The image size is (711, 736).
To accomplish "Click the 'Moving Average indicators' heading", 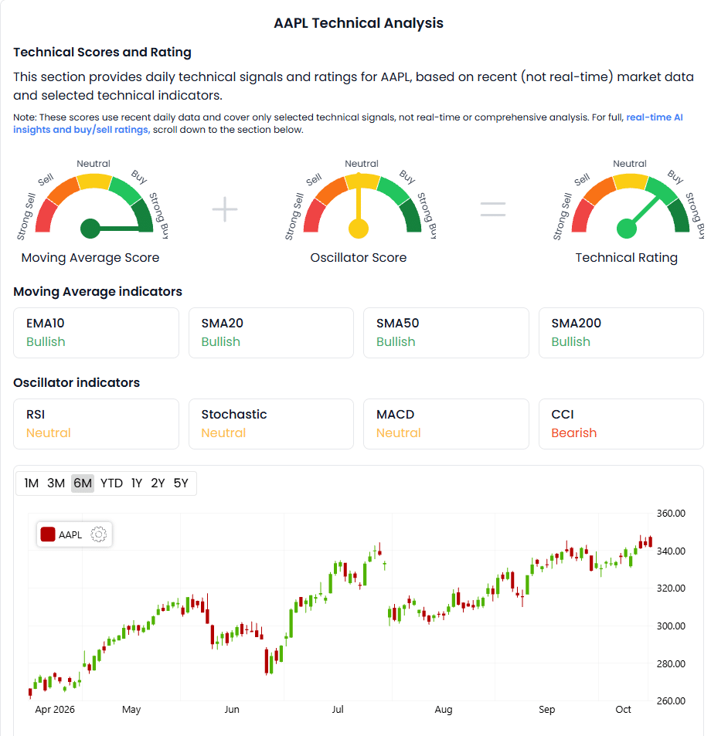I will (97, 291).
